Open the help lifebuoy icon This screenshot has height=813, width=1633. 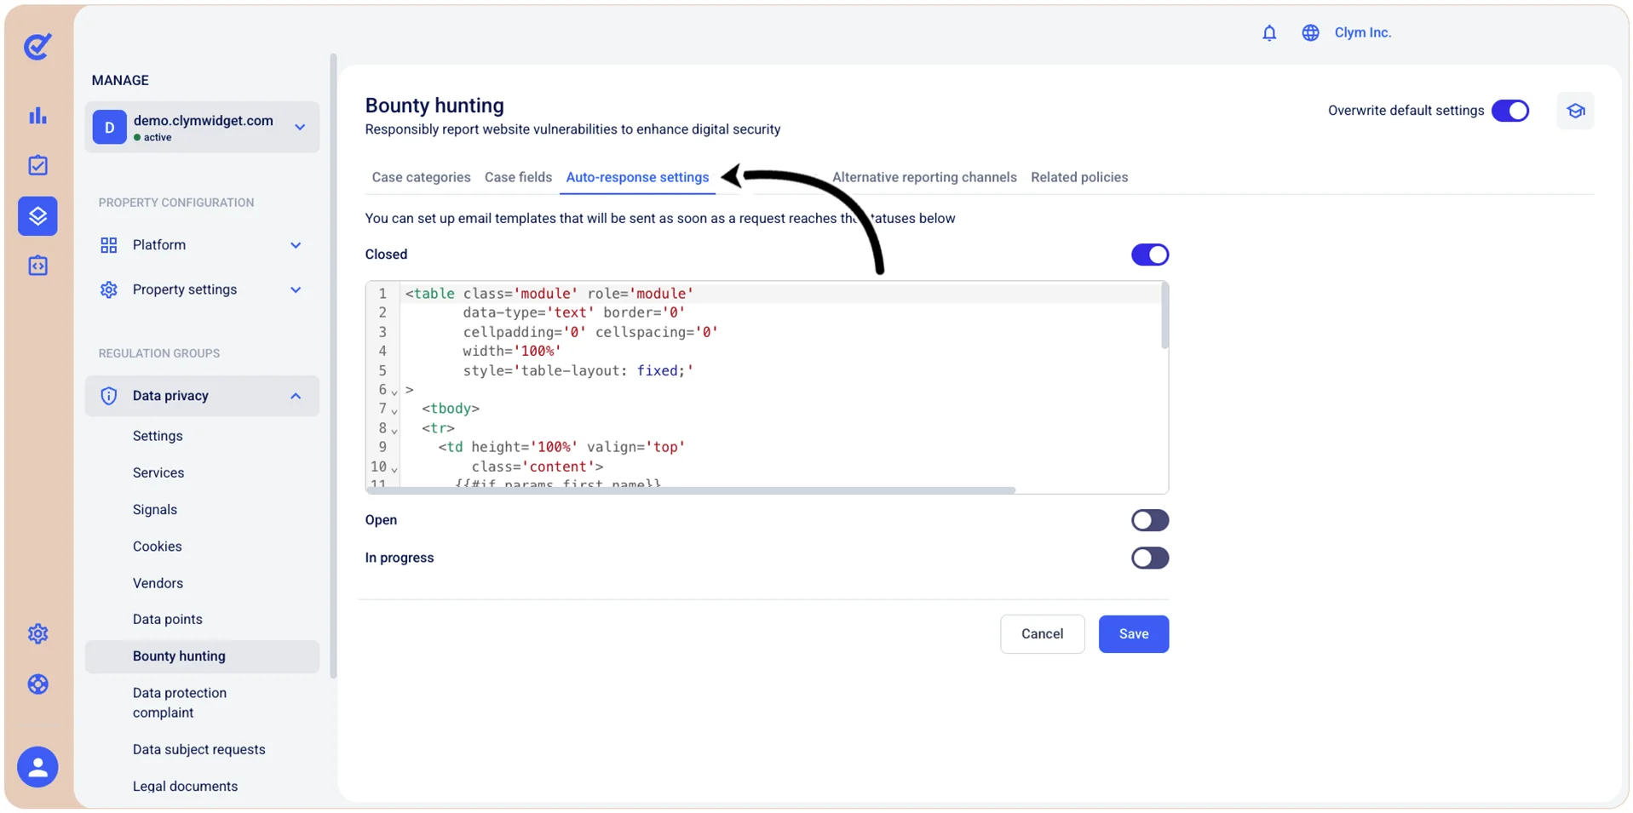tap(37, 684)
